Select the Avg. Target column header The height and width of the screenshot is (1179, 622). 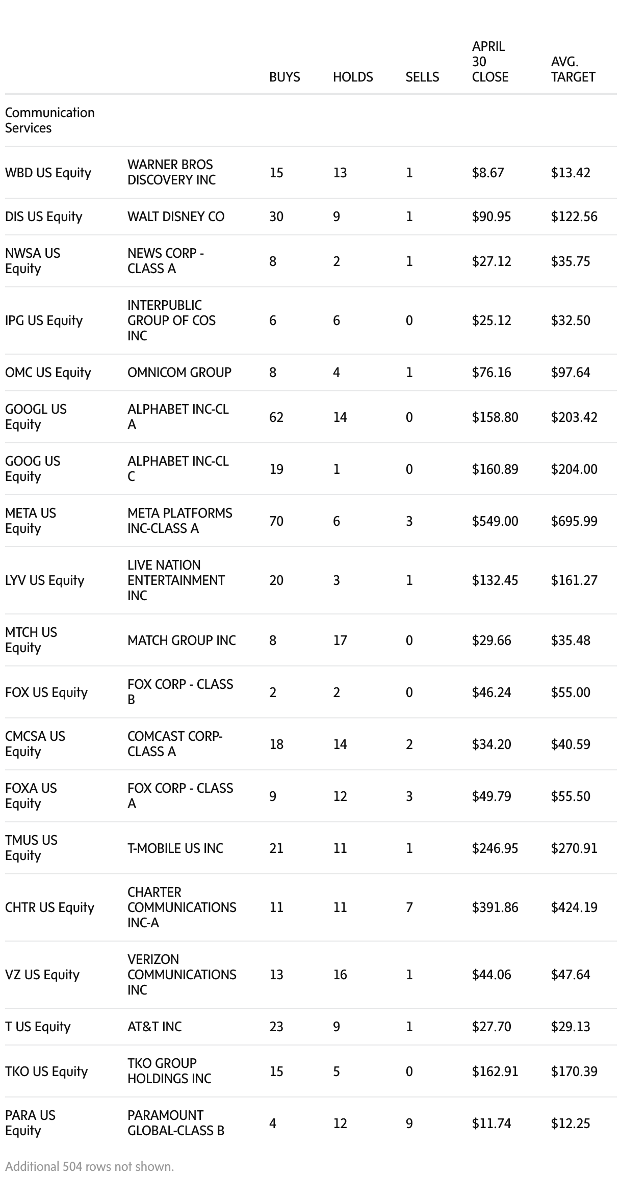click(x=573, y=69)
